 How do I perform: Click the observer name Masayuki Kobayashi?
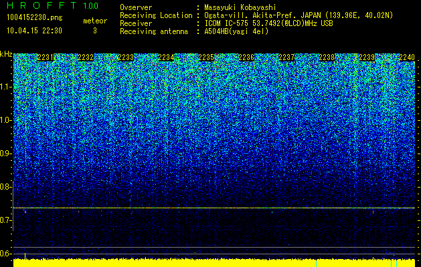240,7
